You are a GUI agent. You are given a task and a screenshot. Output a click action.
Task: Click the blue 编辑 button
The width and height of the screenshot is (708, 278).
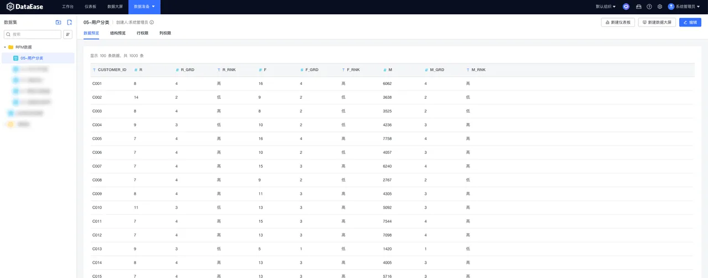coord(690,23)
